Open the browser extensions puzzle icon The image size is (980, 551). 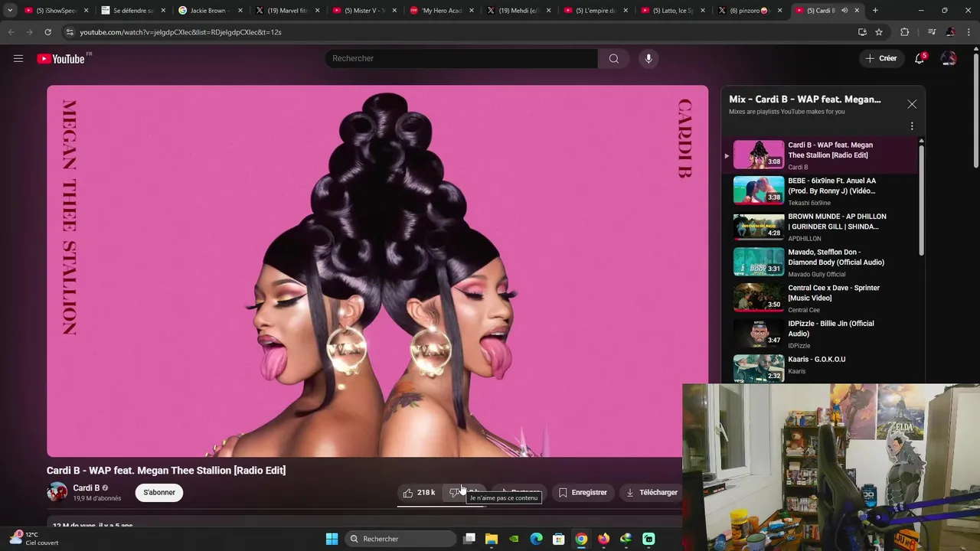coord(905,32)
